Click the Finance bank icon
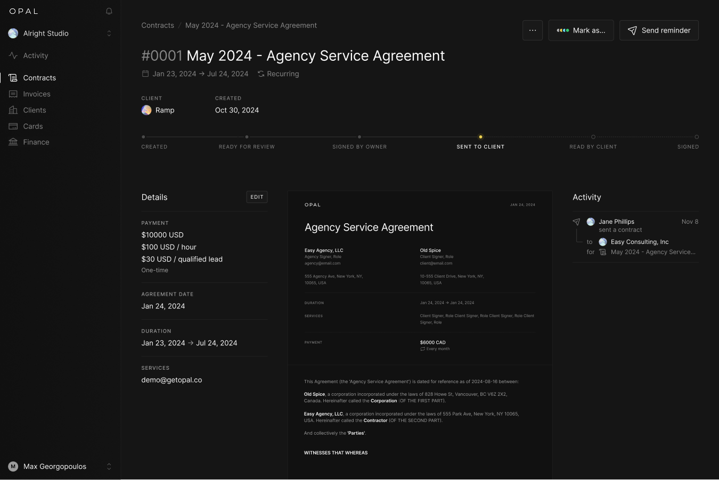719x480 pixels. coord(13,142)
